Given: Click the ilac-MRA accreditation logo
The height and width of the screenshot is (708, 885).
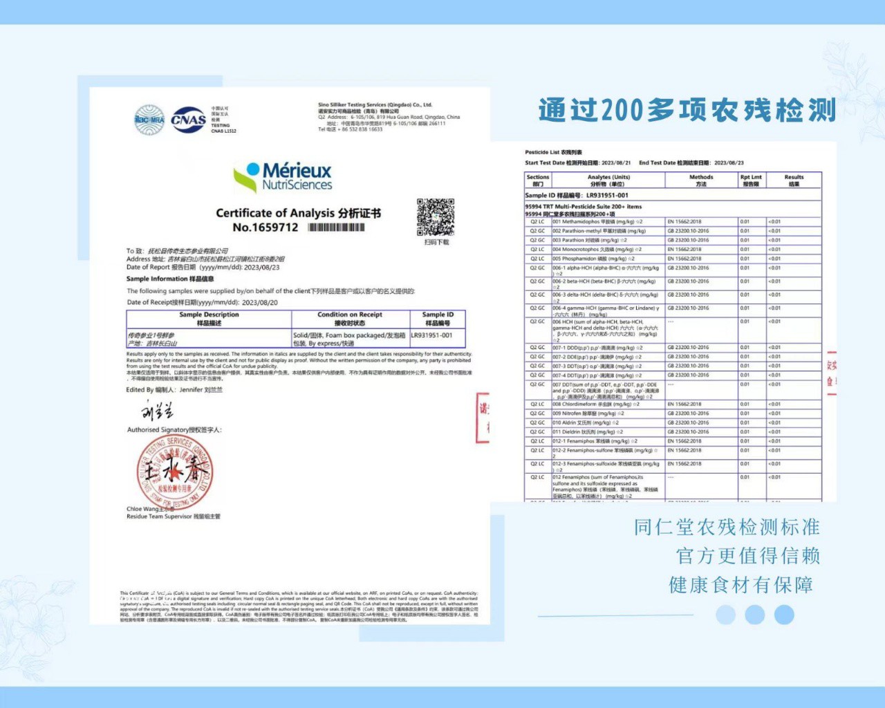Looking at the screenshot, I should pos(149,120).
